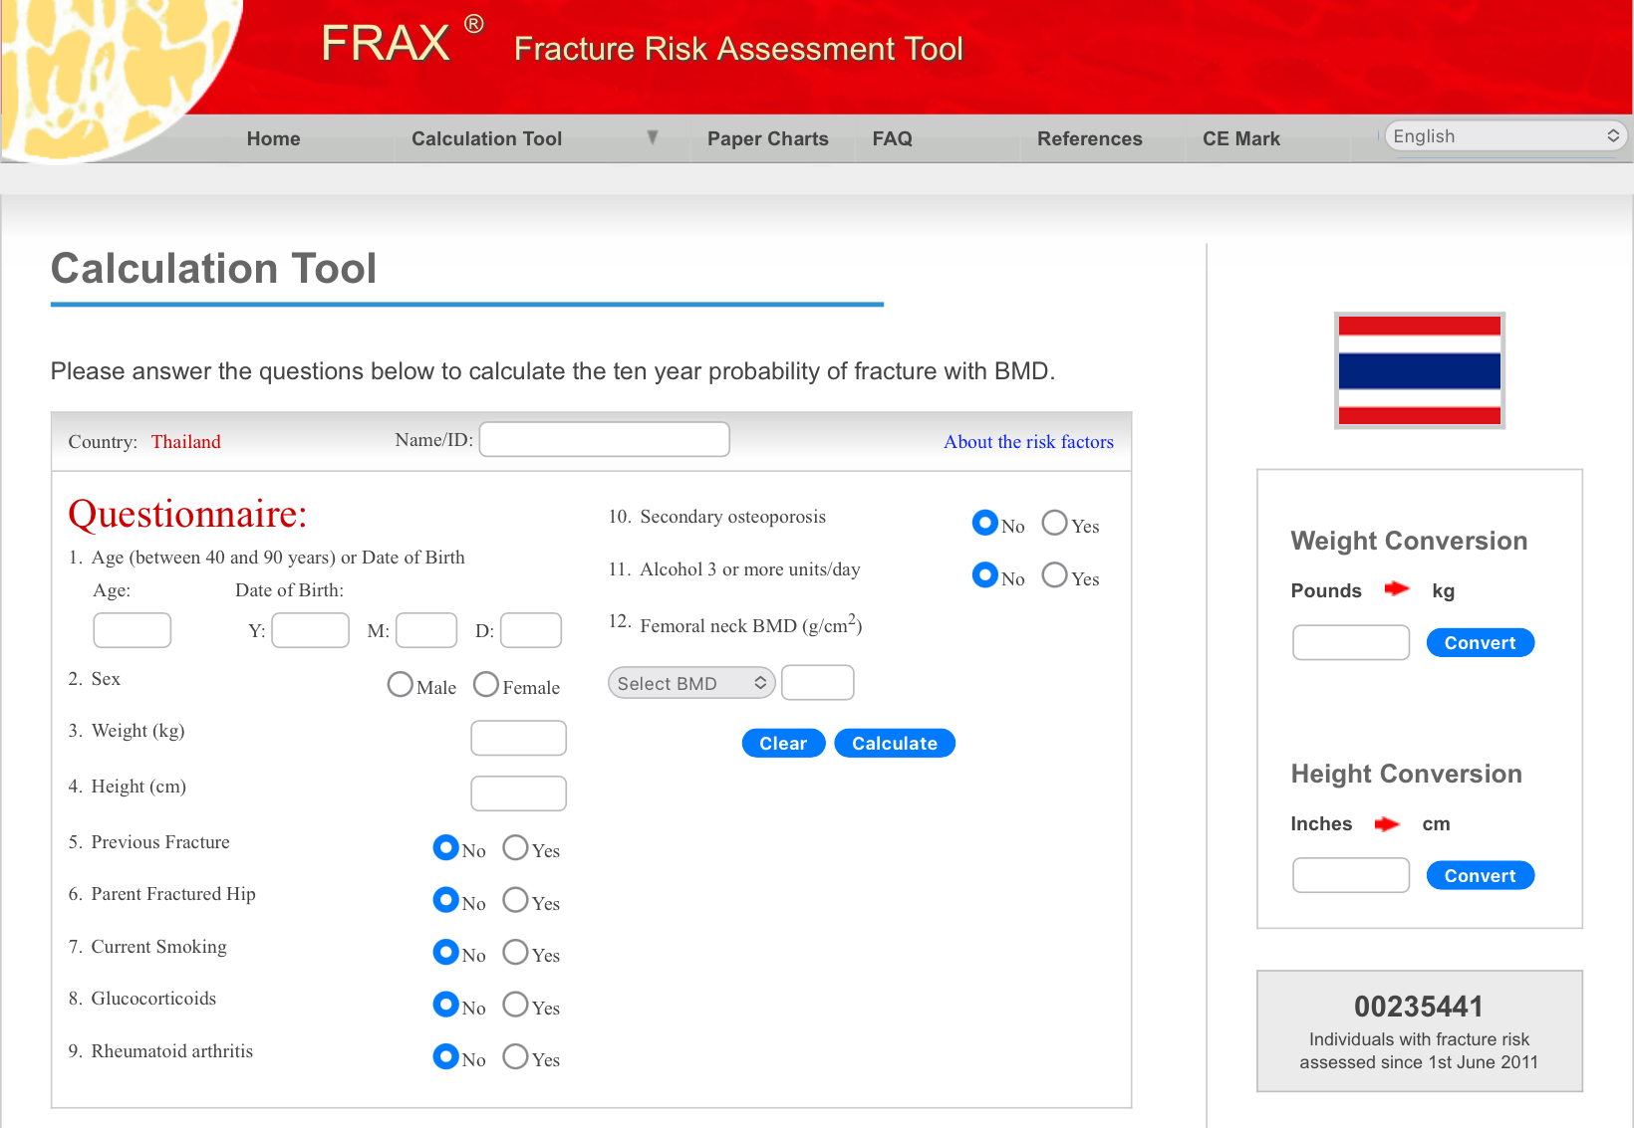1634x1128 pixels.
Task: Open the Select BMD dropdown
Action: 690,683
